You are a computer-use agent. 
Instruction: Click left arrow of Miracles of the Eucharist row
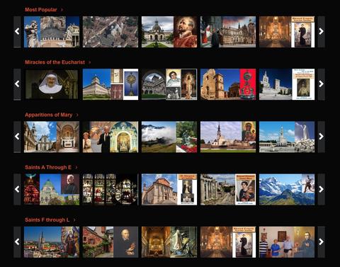(17, 84)
